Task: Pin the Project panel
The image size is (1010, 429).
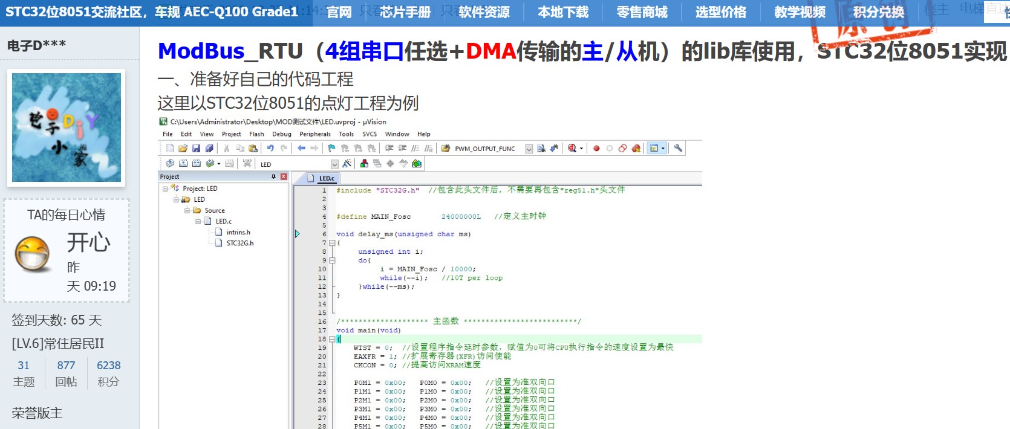Action: [x=273, y=176]
